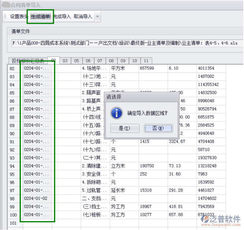This screenshot has width=244, height=230.
Task: Select row header 82
Action: click(x=15, y=68)
